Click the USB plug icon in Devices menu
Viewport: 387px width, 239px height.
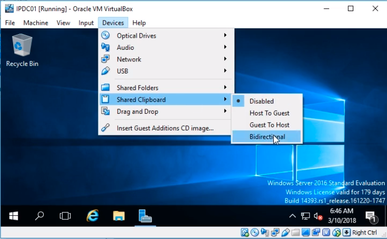105,71
